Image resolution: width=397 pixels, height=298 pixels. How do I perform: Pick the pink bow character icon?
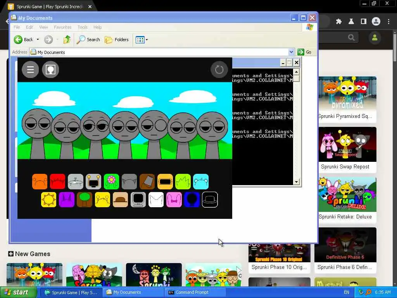click(x=174, y=200)
